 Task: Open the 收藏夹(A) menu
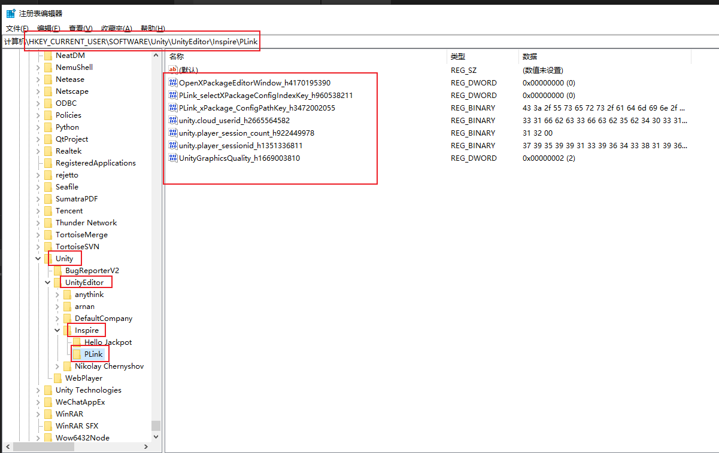pos(116,28)
